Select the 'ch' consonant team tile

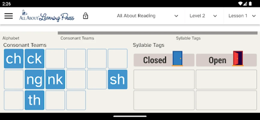coord(13,59)
